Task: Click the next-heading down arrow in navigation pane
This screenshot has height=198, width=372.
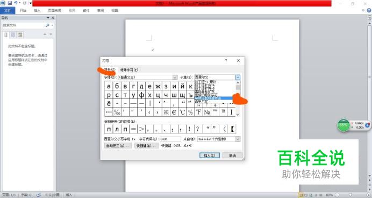Action: click(51, 34)
